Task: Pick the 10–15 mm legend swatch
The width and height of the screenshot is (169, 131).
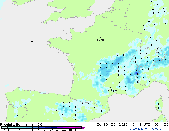Action: 35,128
